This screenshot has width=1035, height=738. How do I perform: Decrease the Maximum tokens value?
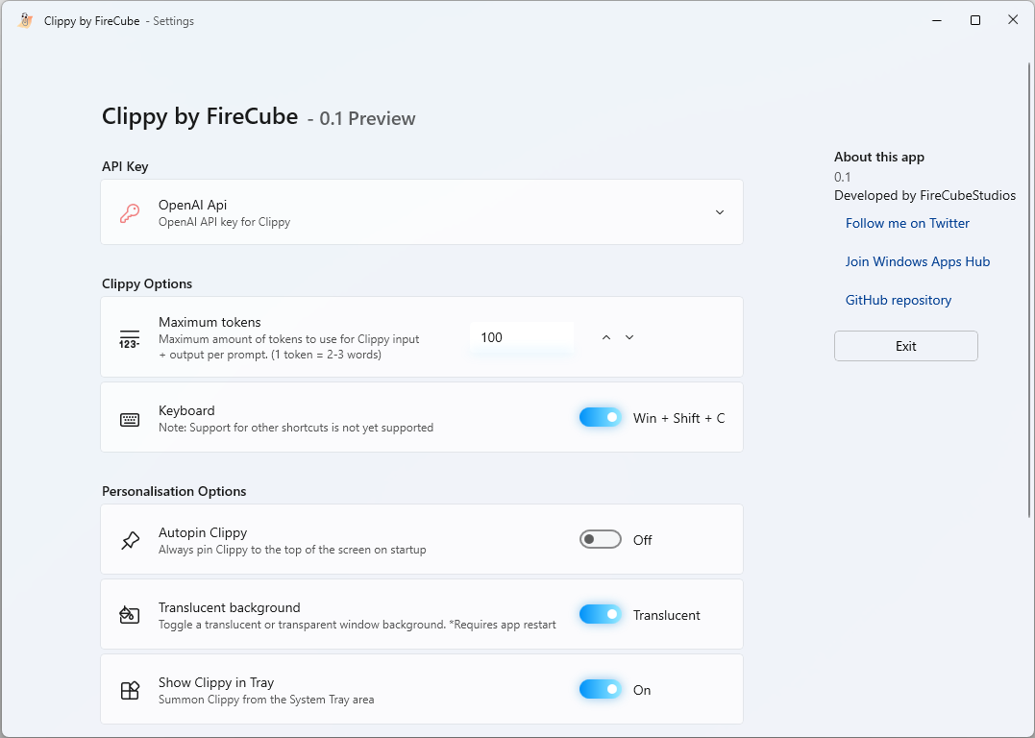(628, 337)
